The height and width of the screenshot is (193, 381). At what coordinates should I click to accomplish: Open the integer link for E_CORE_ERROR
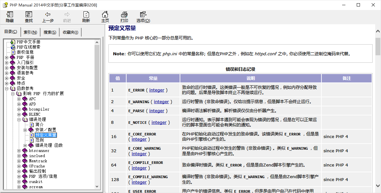(x=139, y=139)
